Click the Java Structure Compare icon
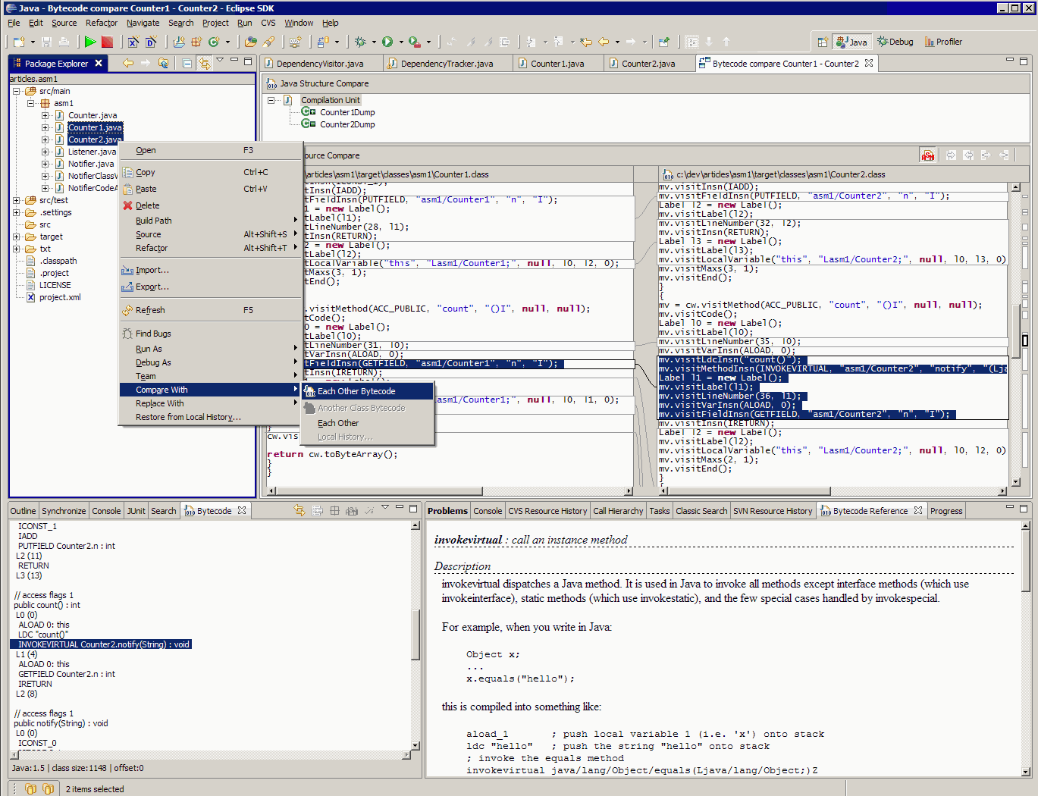This screenshot has width=1038, height=796. (x=271, y=83)
